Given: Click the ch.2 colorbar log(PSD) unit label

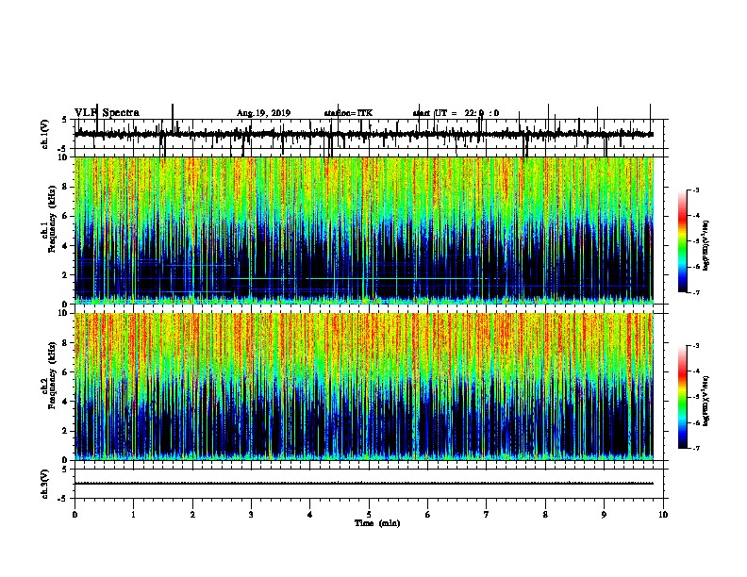Looking at the screenshot, I should (x=706, y=401).
